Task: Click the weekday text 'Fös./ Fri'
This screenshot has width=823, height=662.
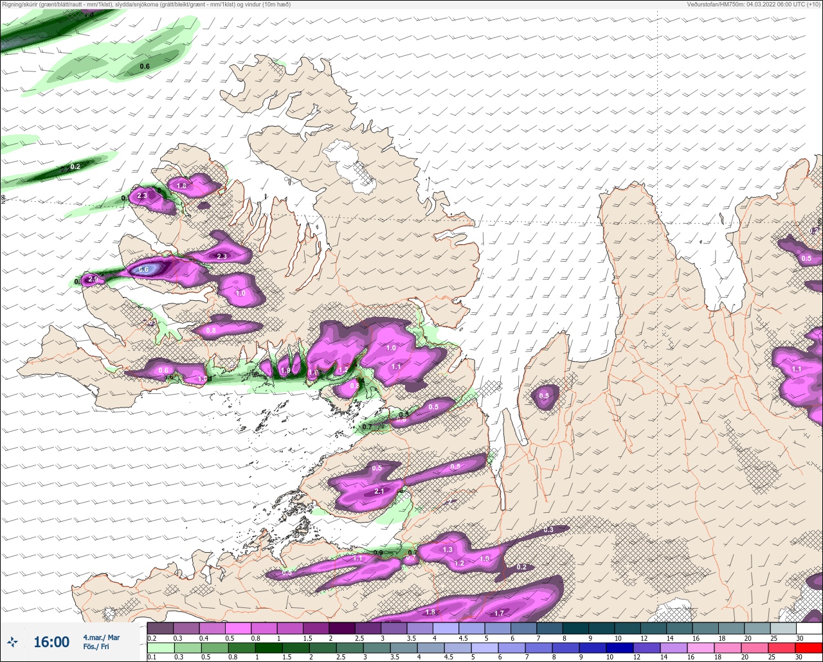Action: tap(96, 647)
